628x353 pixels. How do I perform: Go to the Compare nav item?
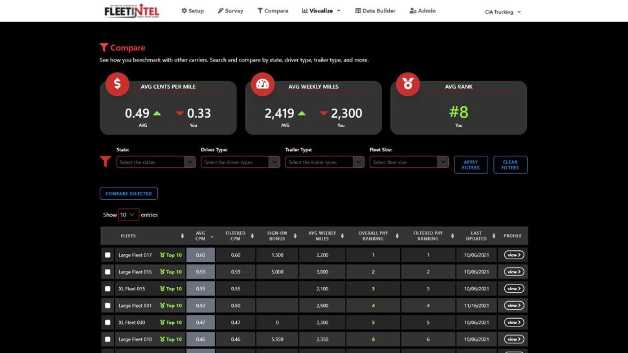(x=273, y=11)
